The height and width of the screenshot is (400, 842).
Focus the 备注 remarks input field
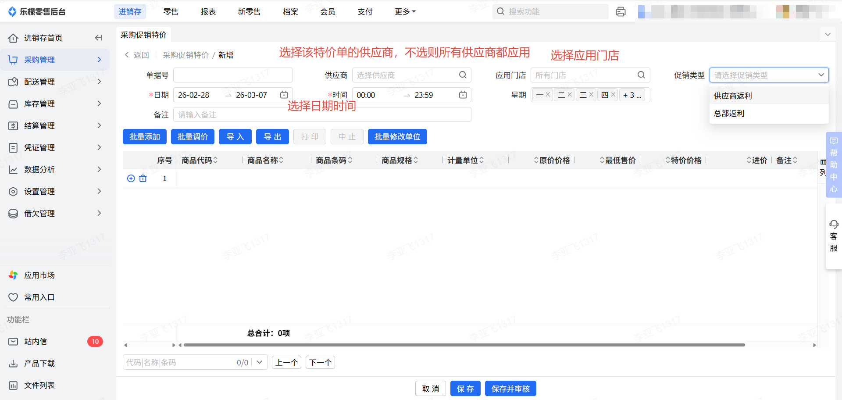(x=322, y=114)
